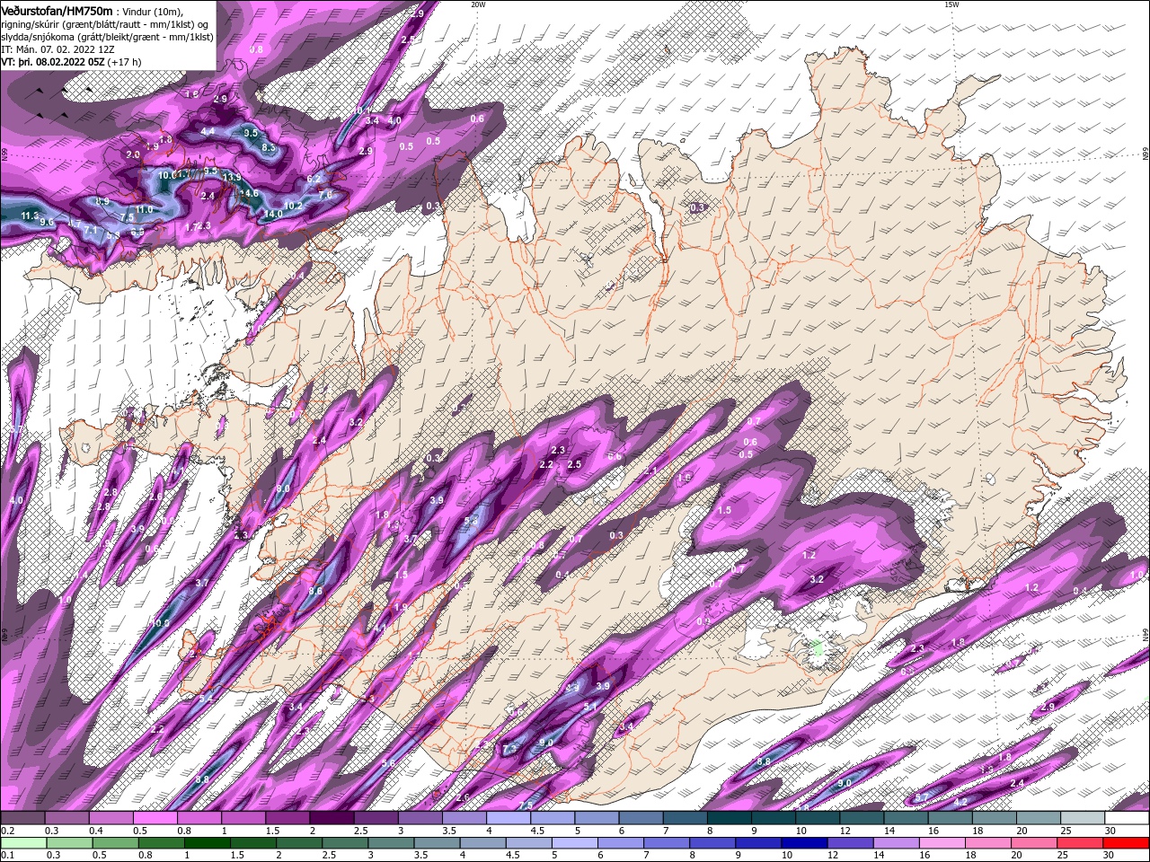Click the 14.0 precipitation value
The image size is (1150, 862).
271,214
